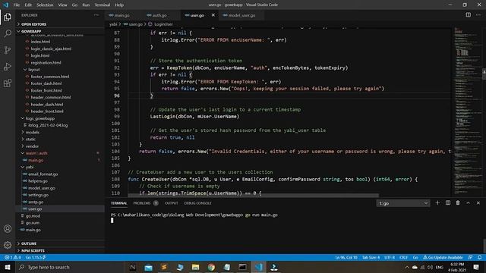The image size is (486, 273).
Task: Open the Search view in activity bar
Action: click(8, 33)
